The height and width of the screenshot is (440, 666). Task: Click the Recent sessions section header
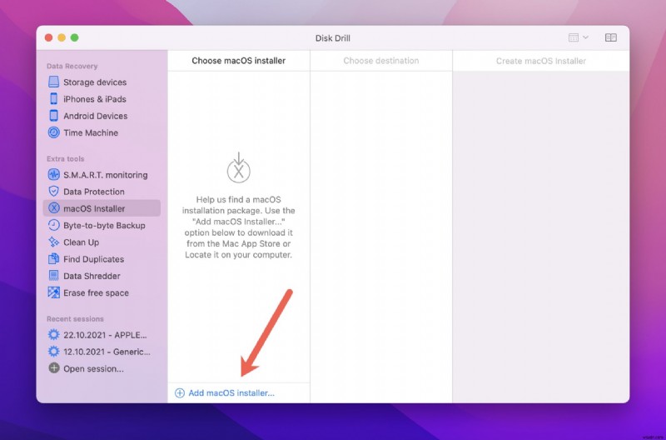(x=75, y=319)
